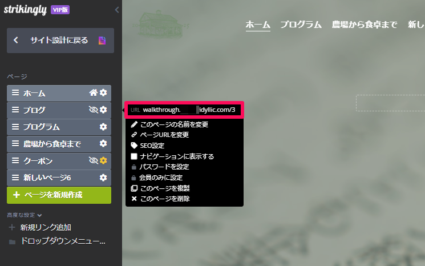Grab the drag handle of 新しいページ6 row
This screenshot has height=266, width=425.
pos(15,178)
